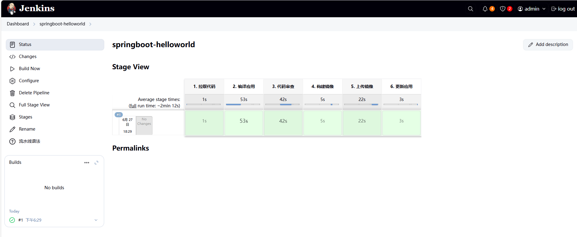
Task: Click the log out link
Action: click(x=563, y=9)
